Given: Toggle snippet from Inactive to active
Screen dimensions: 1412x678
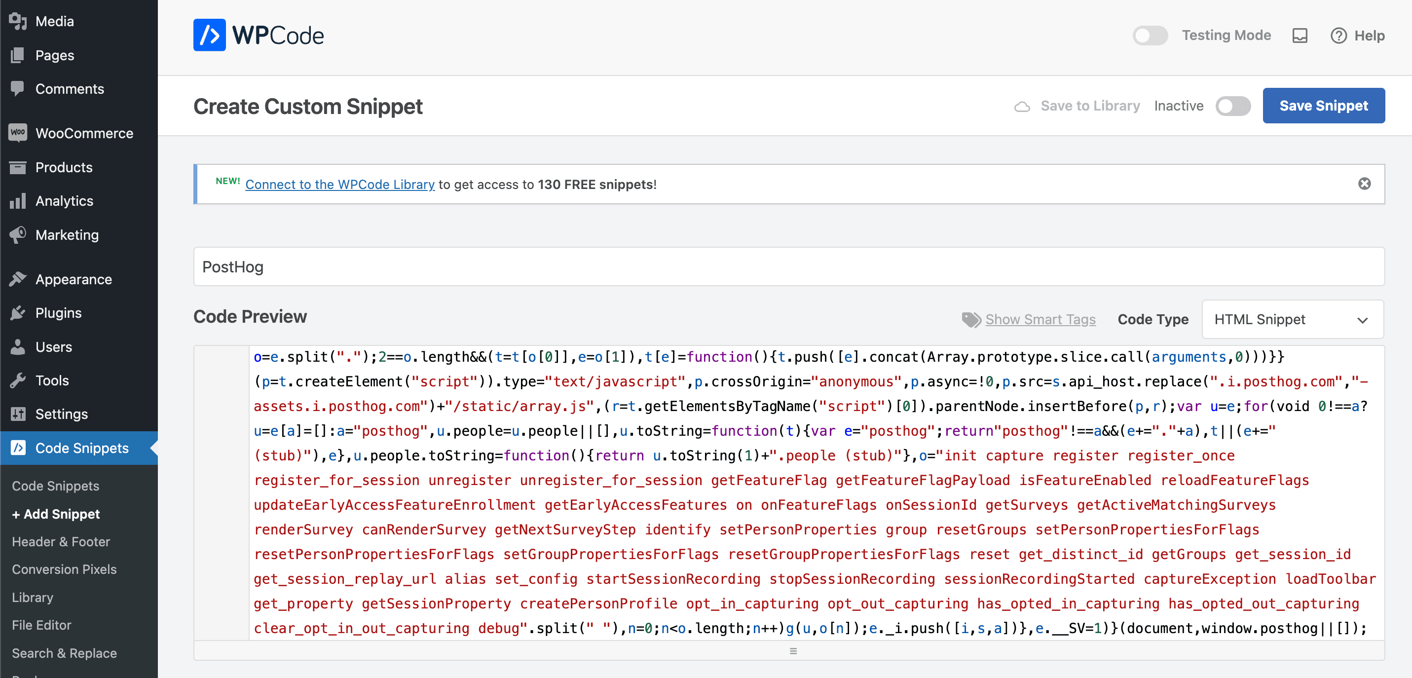Looking at the screenshot, I should click(1233, 106).
